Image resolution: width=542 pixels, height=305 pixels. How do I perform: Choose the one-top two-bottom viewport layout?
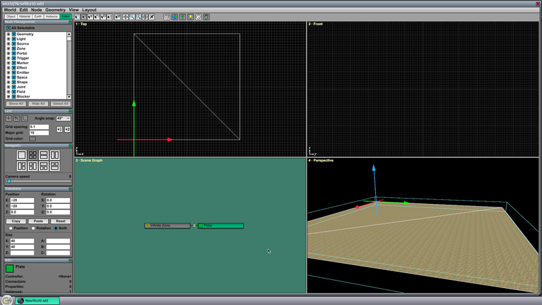[43, 166]
